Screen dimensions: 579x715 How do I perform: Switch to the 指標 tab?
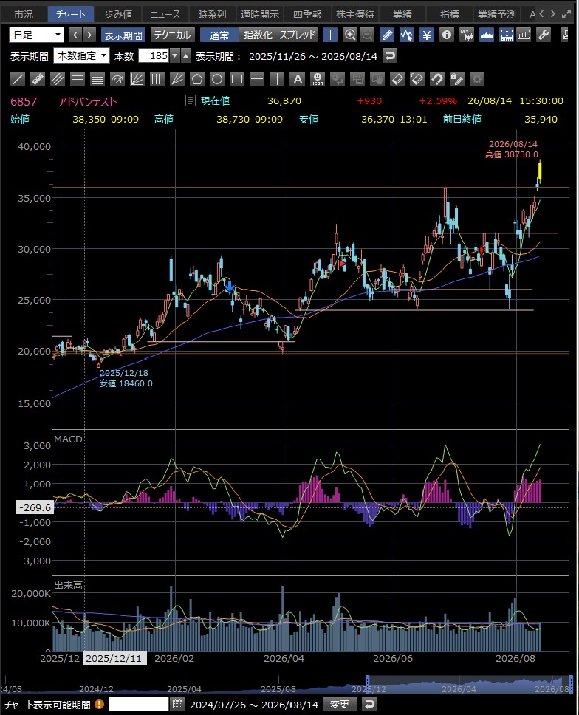(x=450, y=14)
